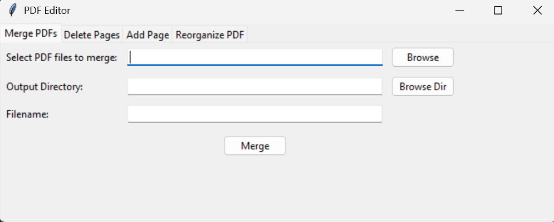Click into the Output Directory text field
Viewport: 554px width, 222px height.
[255, 86]
